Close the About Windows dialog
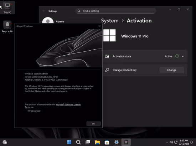 [99, 26]
